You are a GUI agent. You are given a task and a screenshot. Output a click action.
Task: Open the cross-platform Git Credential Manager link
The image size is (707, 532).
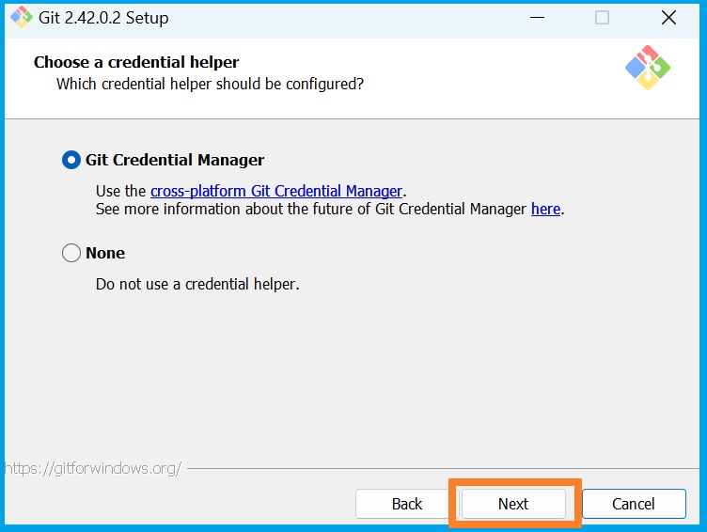click(x=276, y=191)
